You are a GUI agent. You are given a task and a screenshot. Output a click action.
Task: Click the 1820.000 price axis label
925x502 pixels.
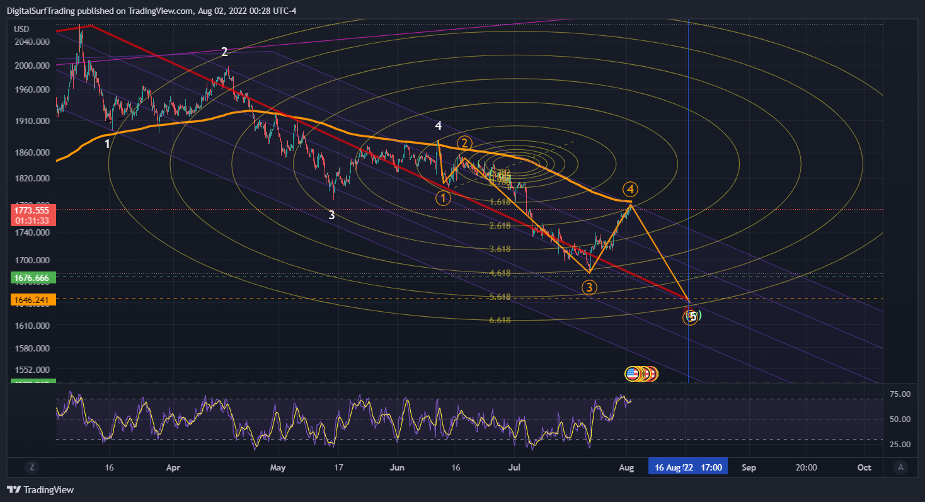[x=31, y=179]
